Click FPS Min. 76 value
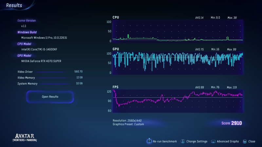The image size is (262, 147). [215, 87]
